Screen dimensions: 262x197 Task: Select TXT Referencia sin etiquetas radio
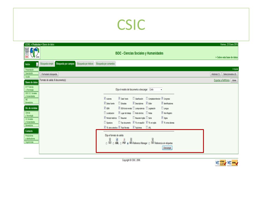149,143
